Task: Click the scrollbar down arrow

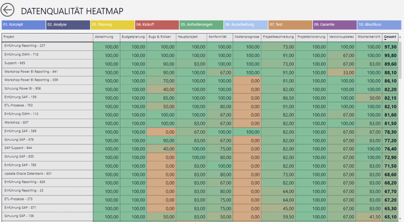Action: (400, 218)
